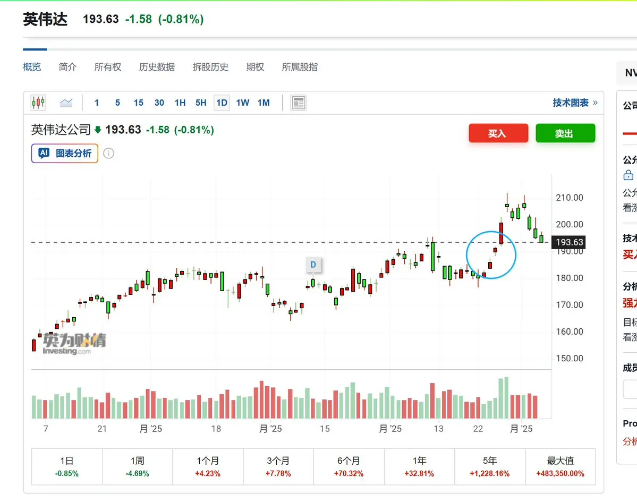Open the 历史数据 tab

[x=157, y=67]
